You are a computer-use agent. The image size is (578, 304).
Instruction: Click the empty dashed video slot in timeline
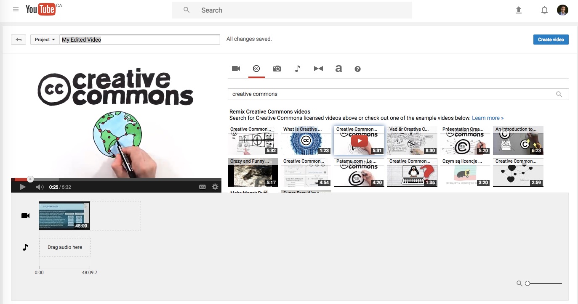(115, 216)
